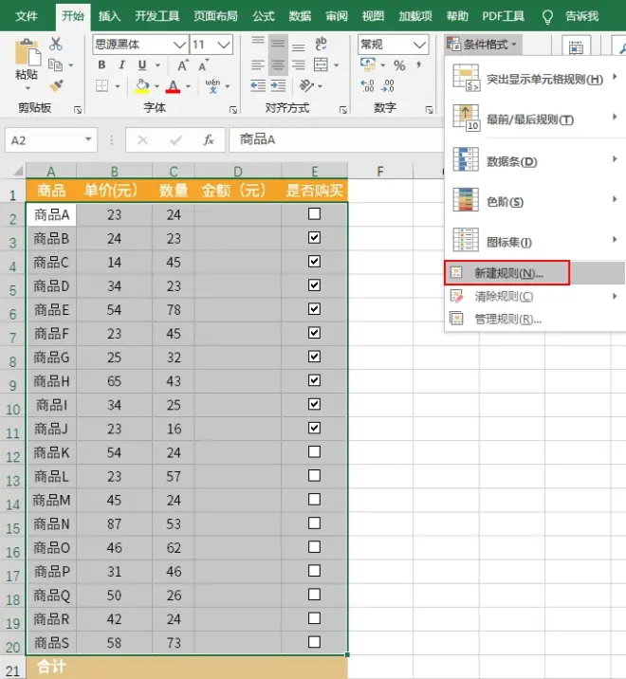
Task: Switch to the 插入 ribbon tab
Action: pos(109,16)
